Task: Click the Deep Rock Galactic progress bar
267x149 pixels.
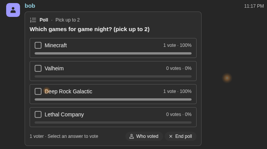Action: [113, 99]
